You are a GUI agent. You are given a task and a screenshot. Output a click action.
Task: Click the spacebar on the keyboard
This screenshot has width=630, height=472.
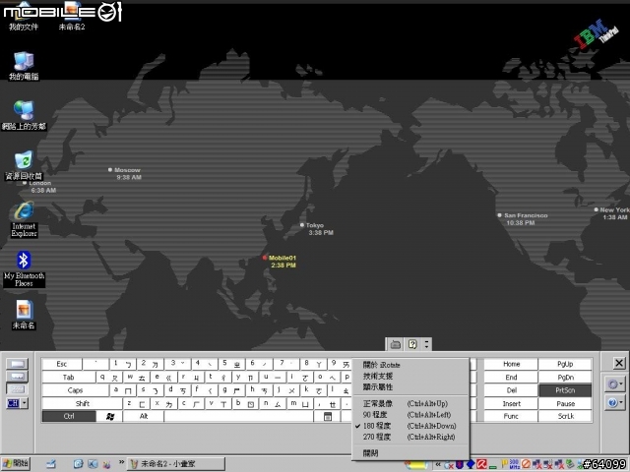238,416
